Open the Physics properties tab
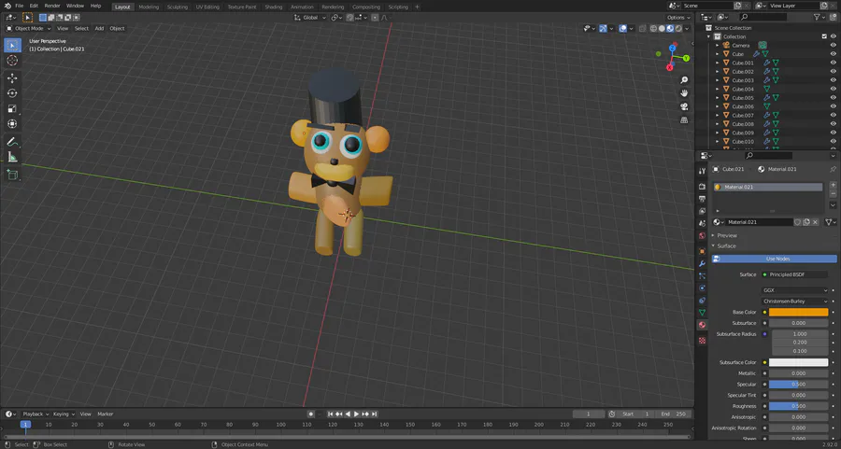This screenshot has height=449, width=841. (x=702, y=288)
